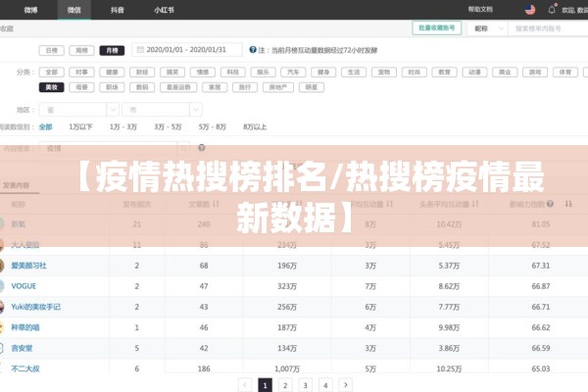This screenshot has height=392, width=588.
Task: Select the 月榜 ranking period
Action: [x=112, y=50]
